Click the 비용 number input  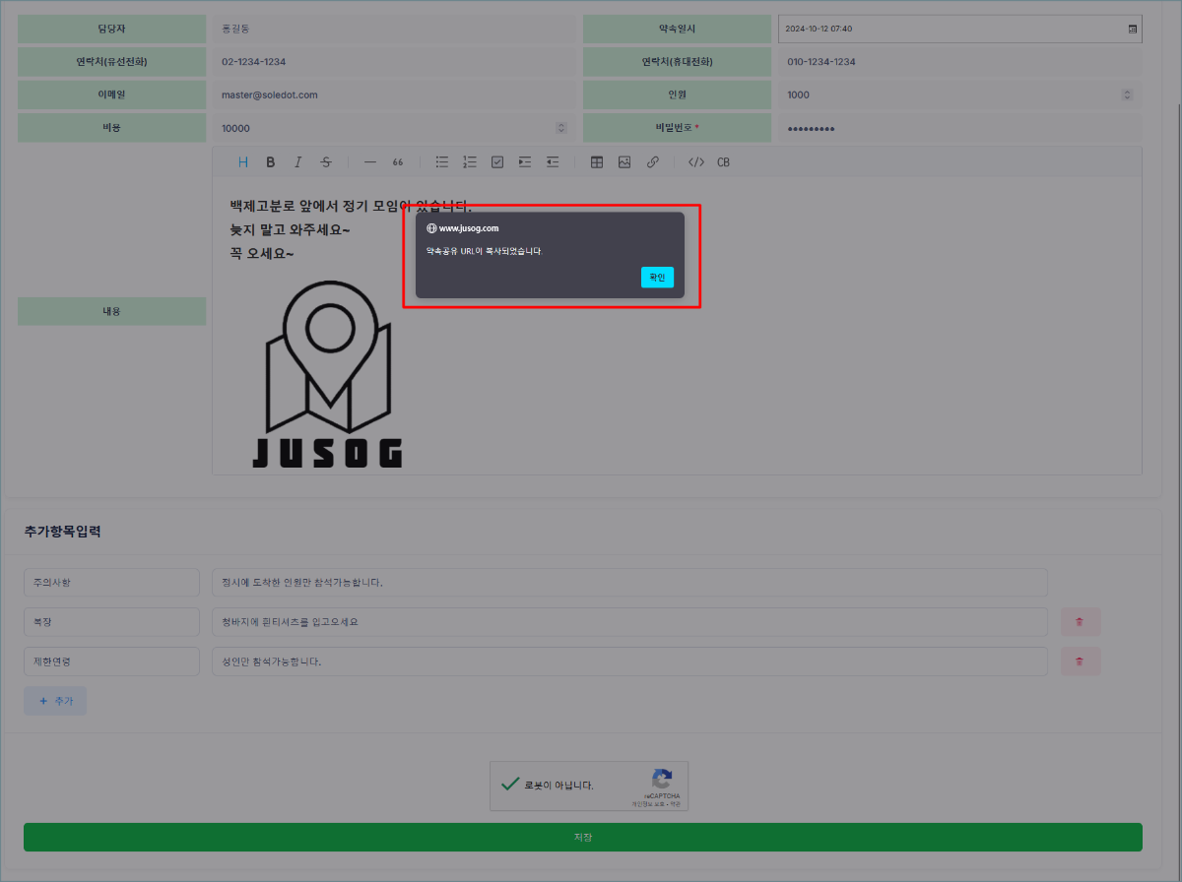[x=394, y=128]
